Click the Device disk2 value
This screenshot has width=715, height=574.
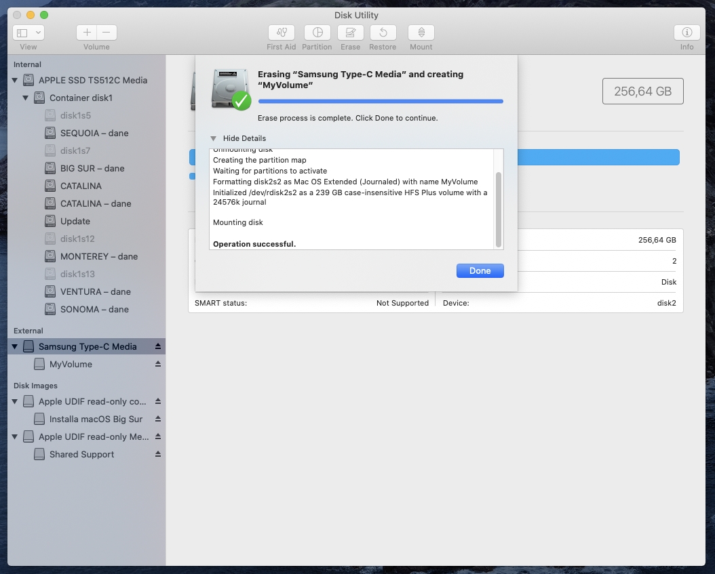tap(666, 303)
